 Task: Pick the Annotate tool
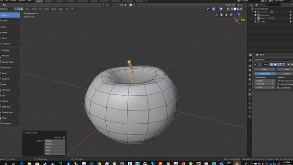[x=10, y=50]
